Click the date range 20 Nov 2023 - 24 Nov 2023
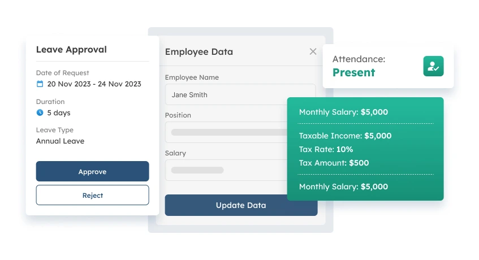Viewport: 479px width, 260px height. click(x=94, y=84)
